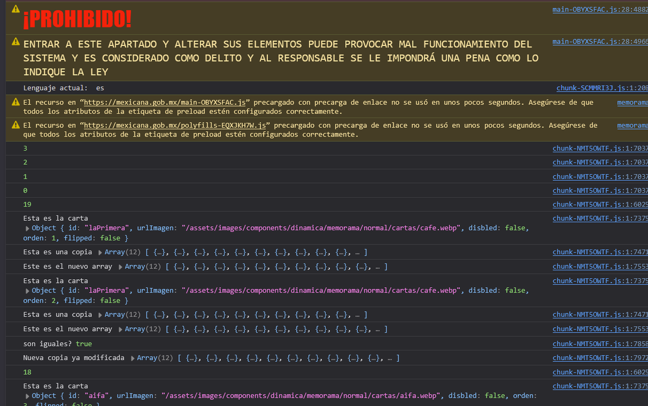Click the warning icon beside ¡PROHIBIDO!

coord(15,9)
